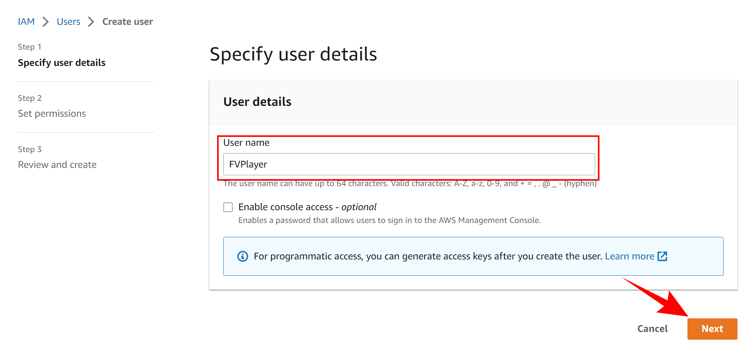This screenshot has width=753, height=349.
Task: Click the user name valid characters hint
Action: point(410,183)
